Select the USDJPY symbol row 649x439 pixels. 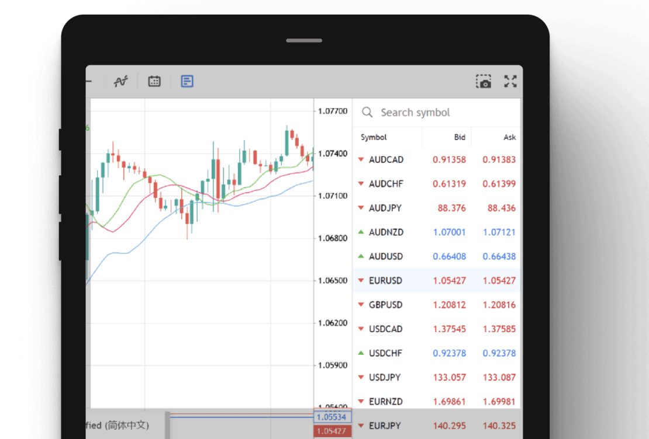[437, 377]
